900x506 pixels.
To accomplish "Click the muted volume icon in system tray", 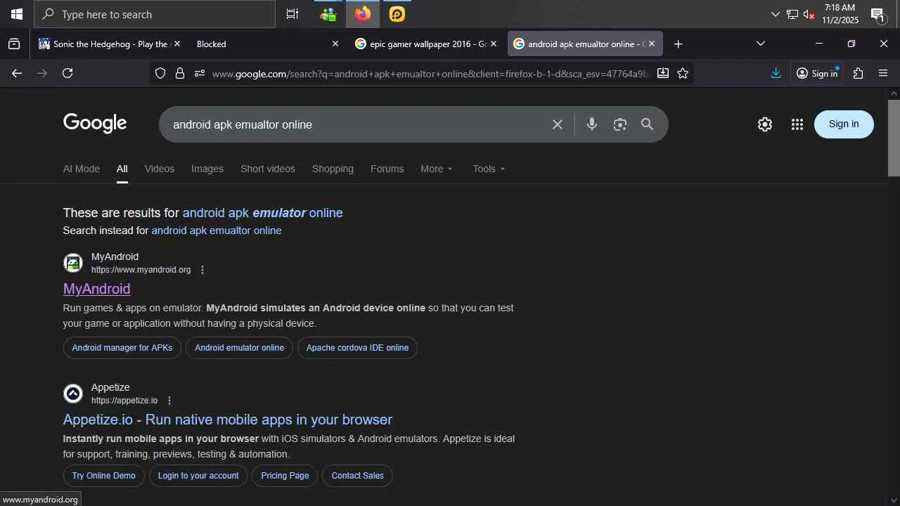I will click(x=809, y=14).
